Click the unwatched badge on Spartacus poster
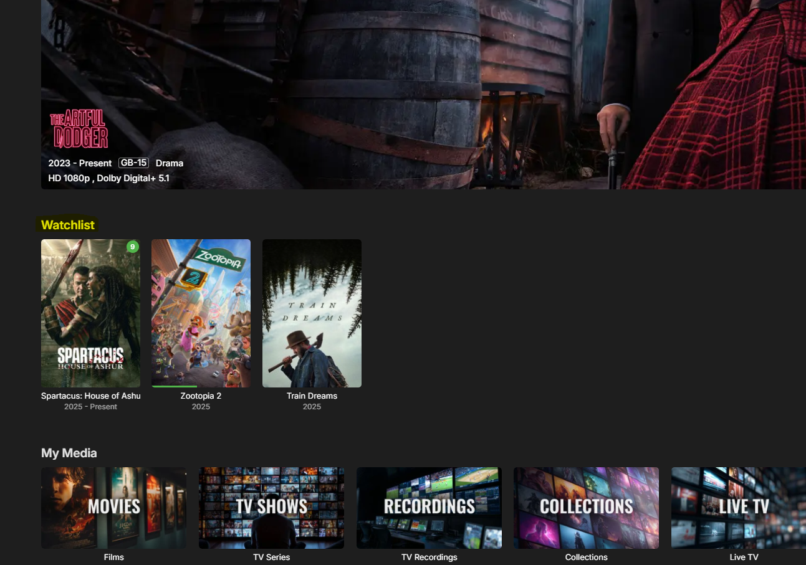The height and width of the screenshot is (565, 806). [132, 247]
